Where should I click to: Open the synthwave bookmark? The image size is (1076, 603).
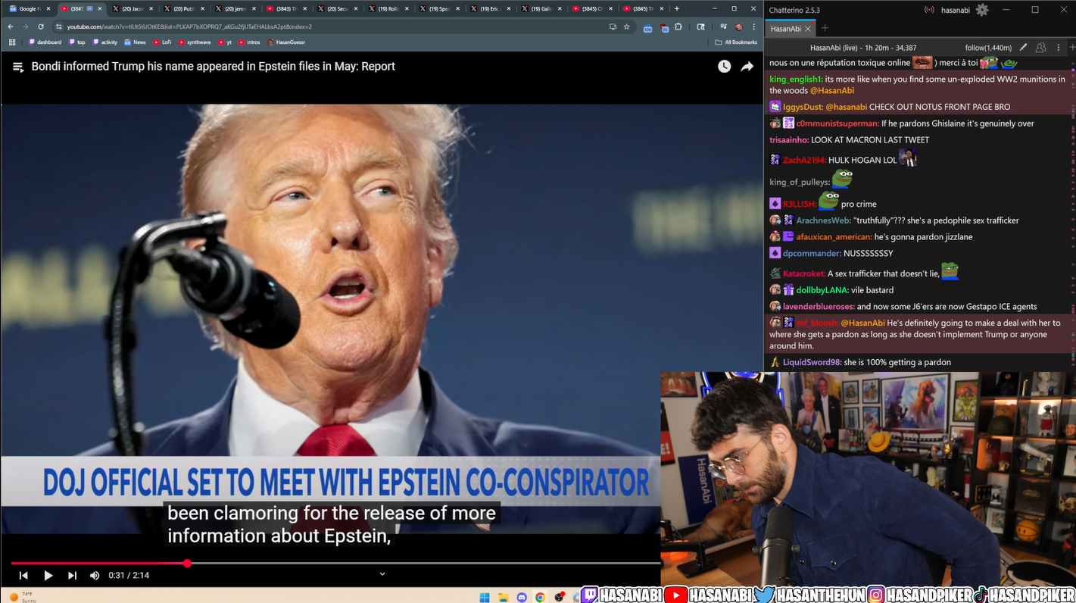(195, 42)
